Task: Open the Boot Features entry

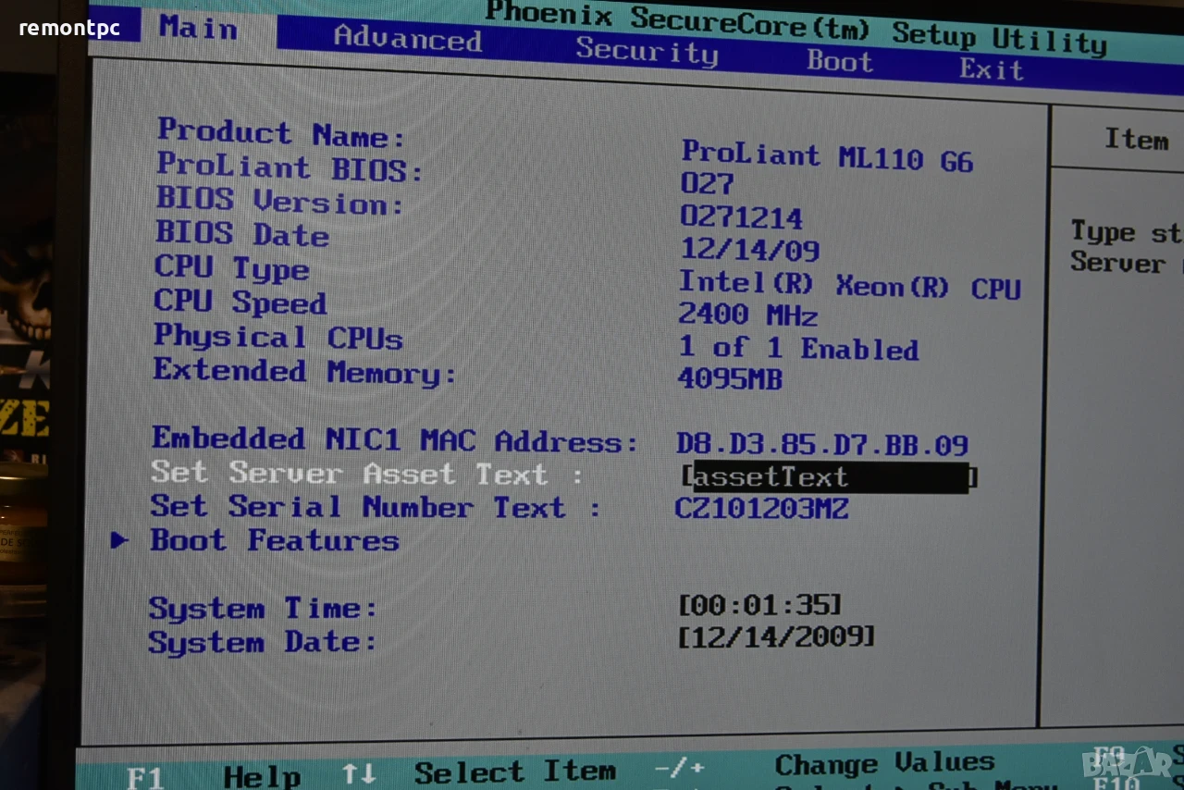Action: click(x=274, y=540)
